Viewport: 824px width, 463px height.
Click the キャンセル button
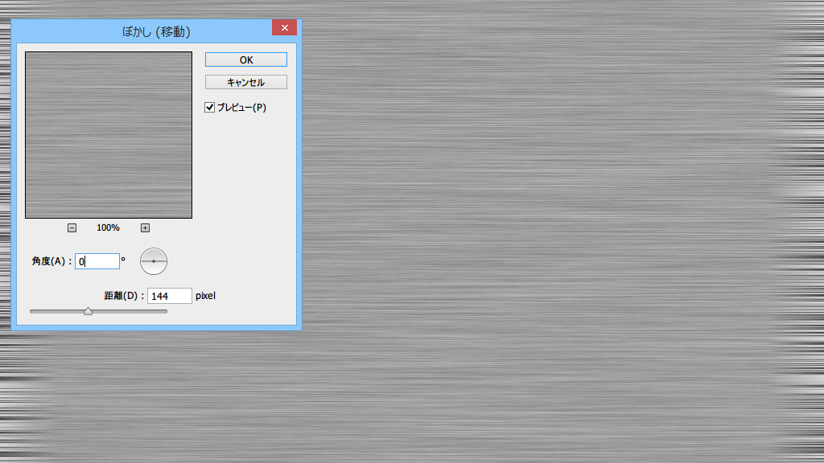click(x=246, y=83)
